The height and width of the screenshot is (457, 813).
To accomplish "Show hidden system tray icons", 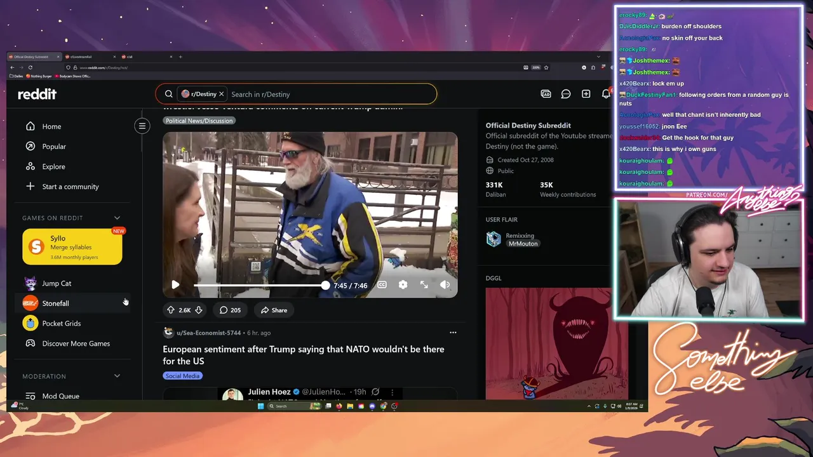I will click(589, 406).
